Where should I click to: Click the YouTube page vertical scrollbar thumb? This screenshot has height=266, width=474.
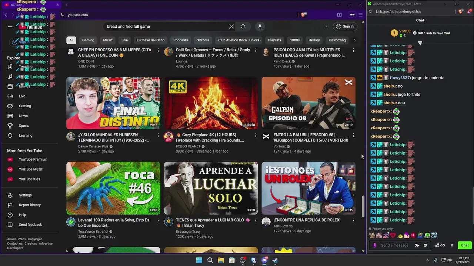(363, 207)
